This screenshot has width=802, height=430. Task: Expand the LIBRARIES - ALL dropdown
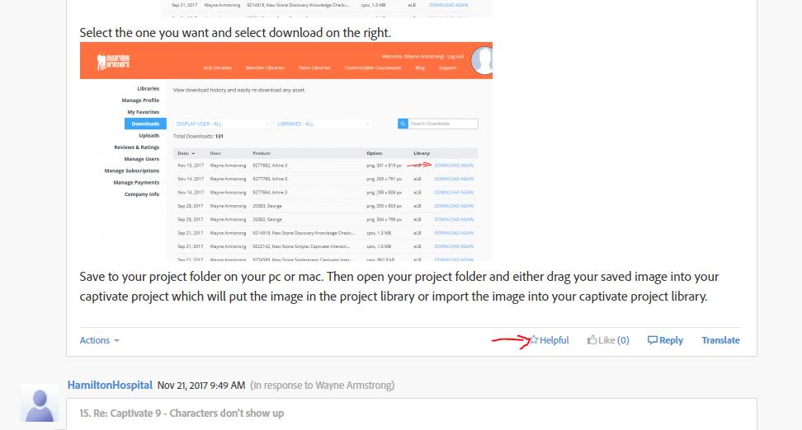tap(323, 124)
